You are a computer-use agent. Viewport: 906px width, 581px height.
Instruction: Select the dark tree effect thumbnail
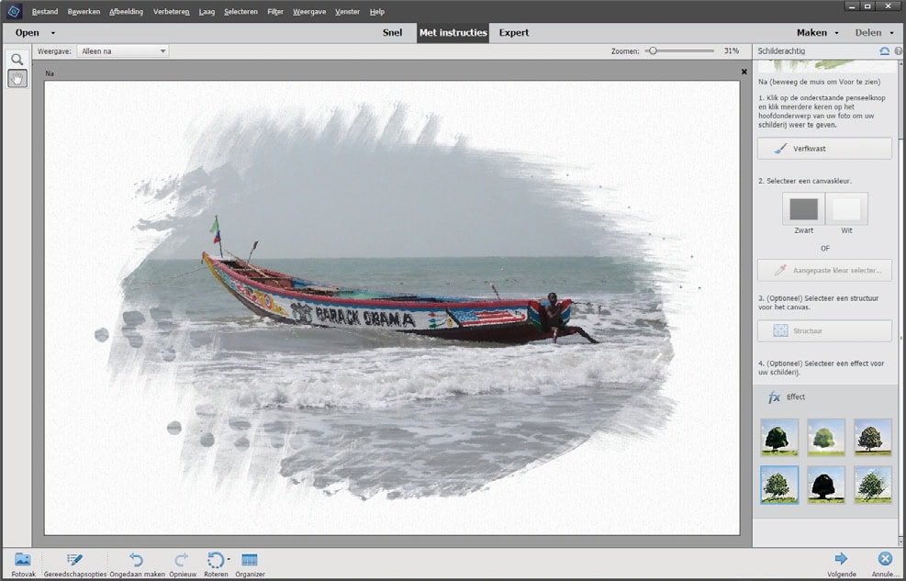tap(825, 484)
